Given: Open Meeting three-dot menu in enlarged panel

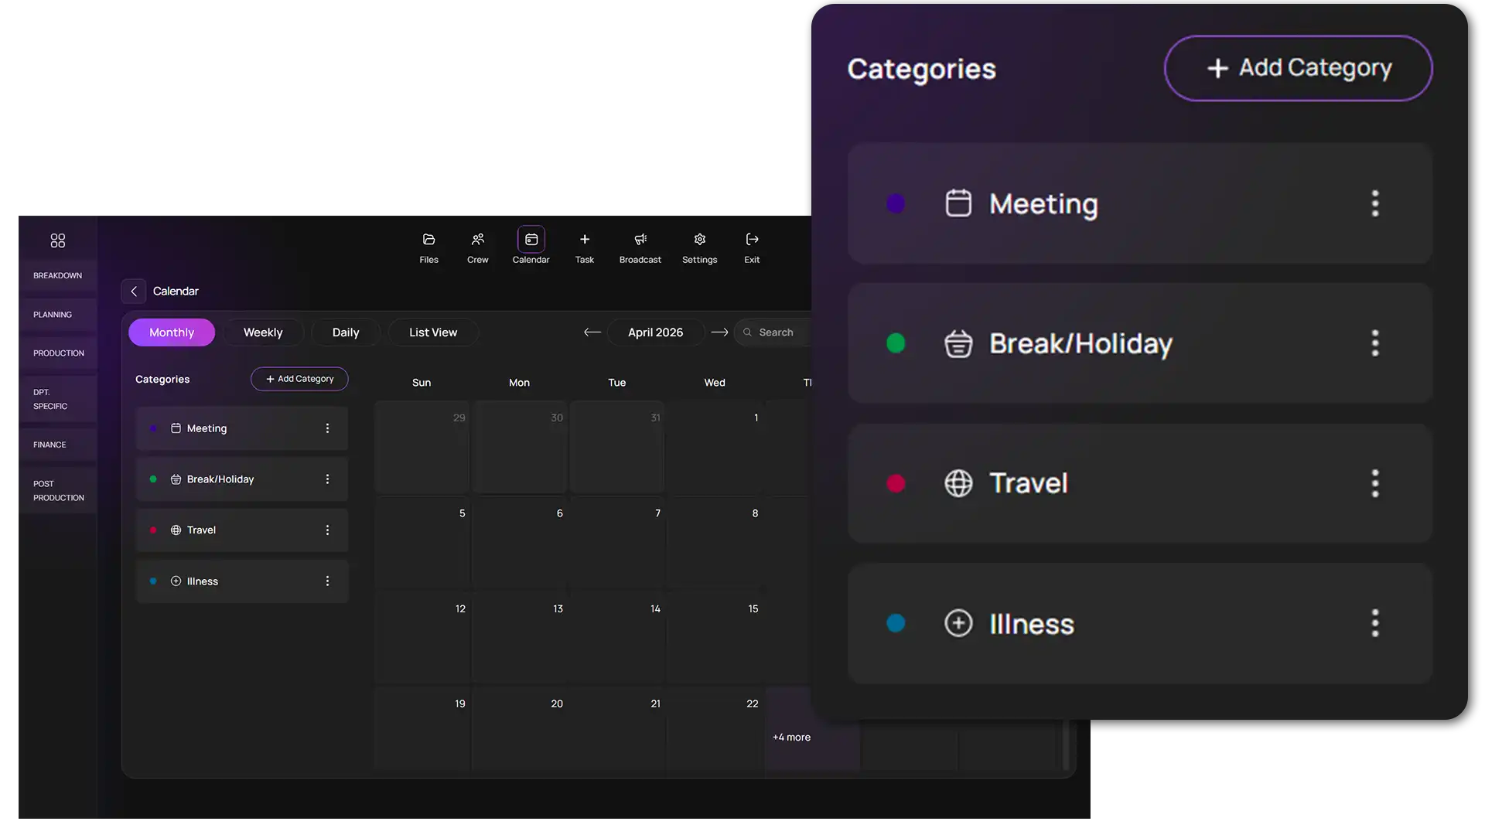Looking at the screenshot, I should point(1375,203).
